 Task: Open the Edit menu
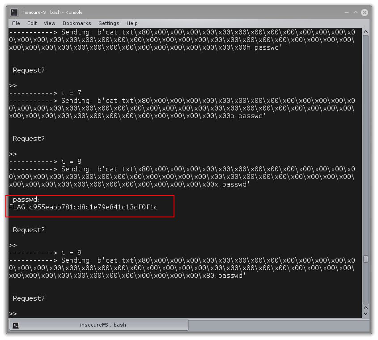(32, 23)
